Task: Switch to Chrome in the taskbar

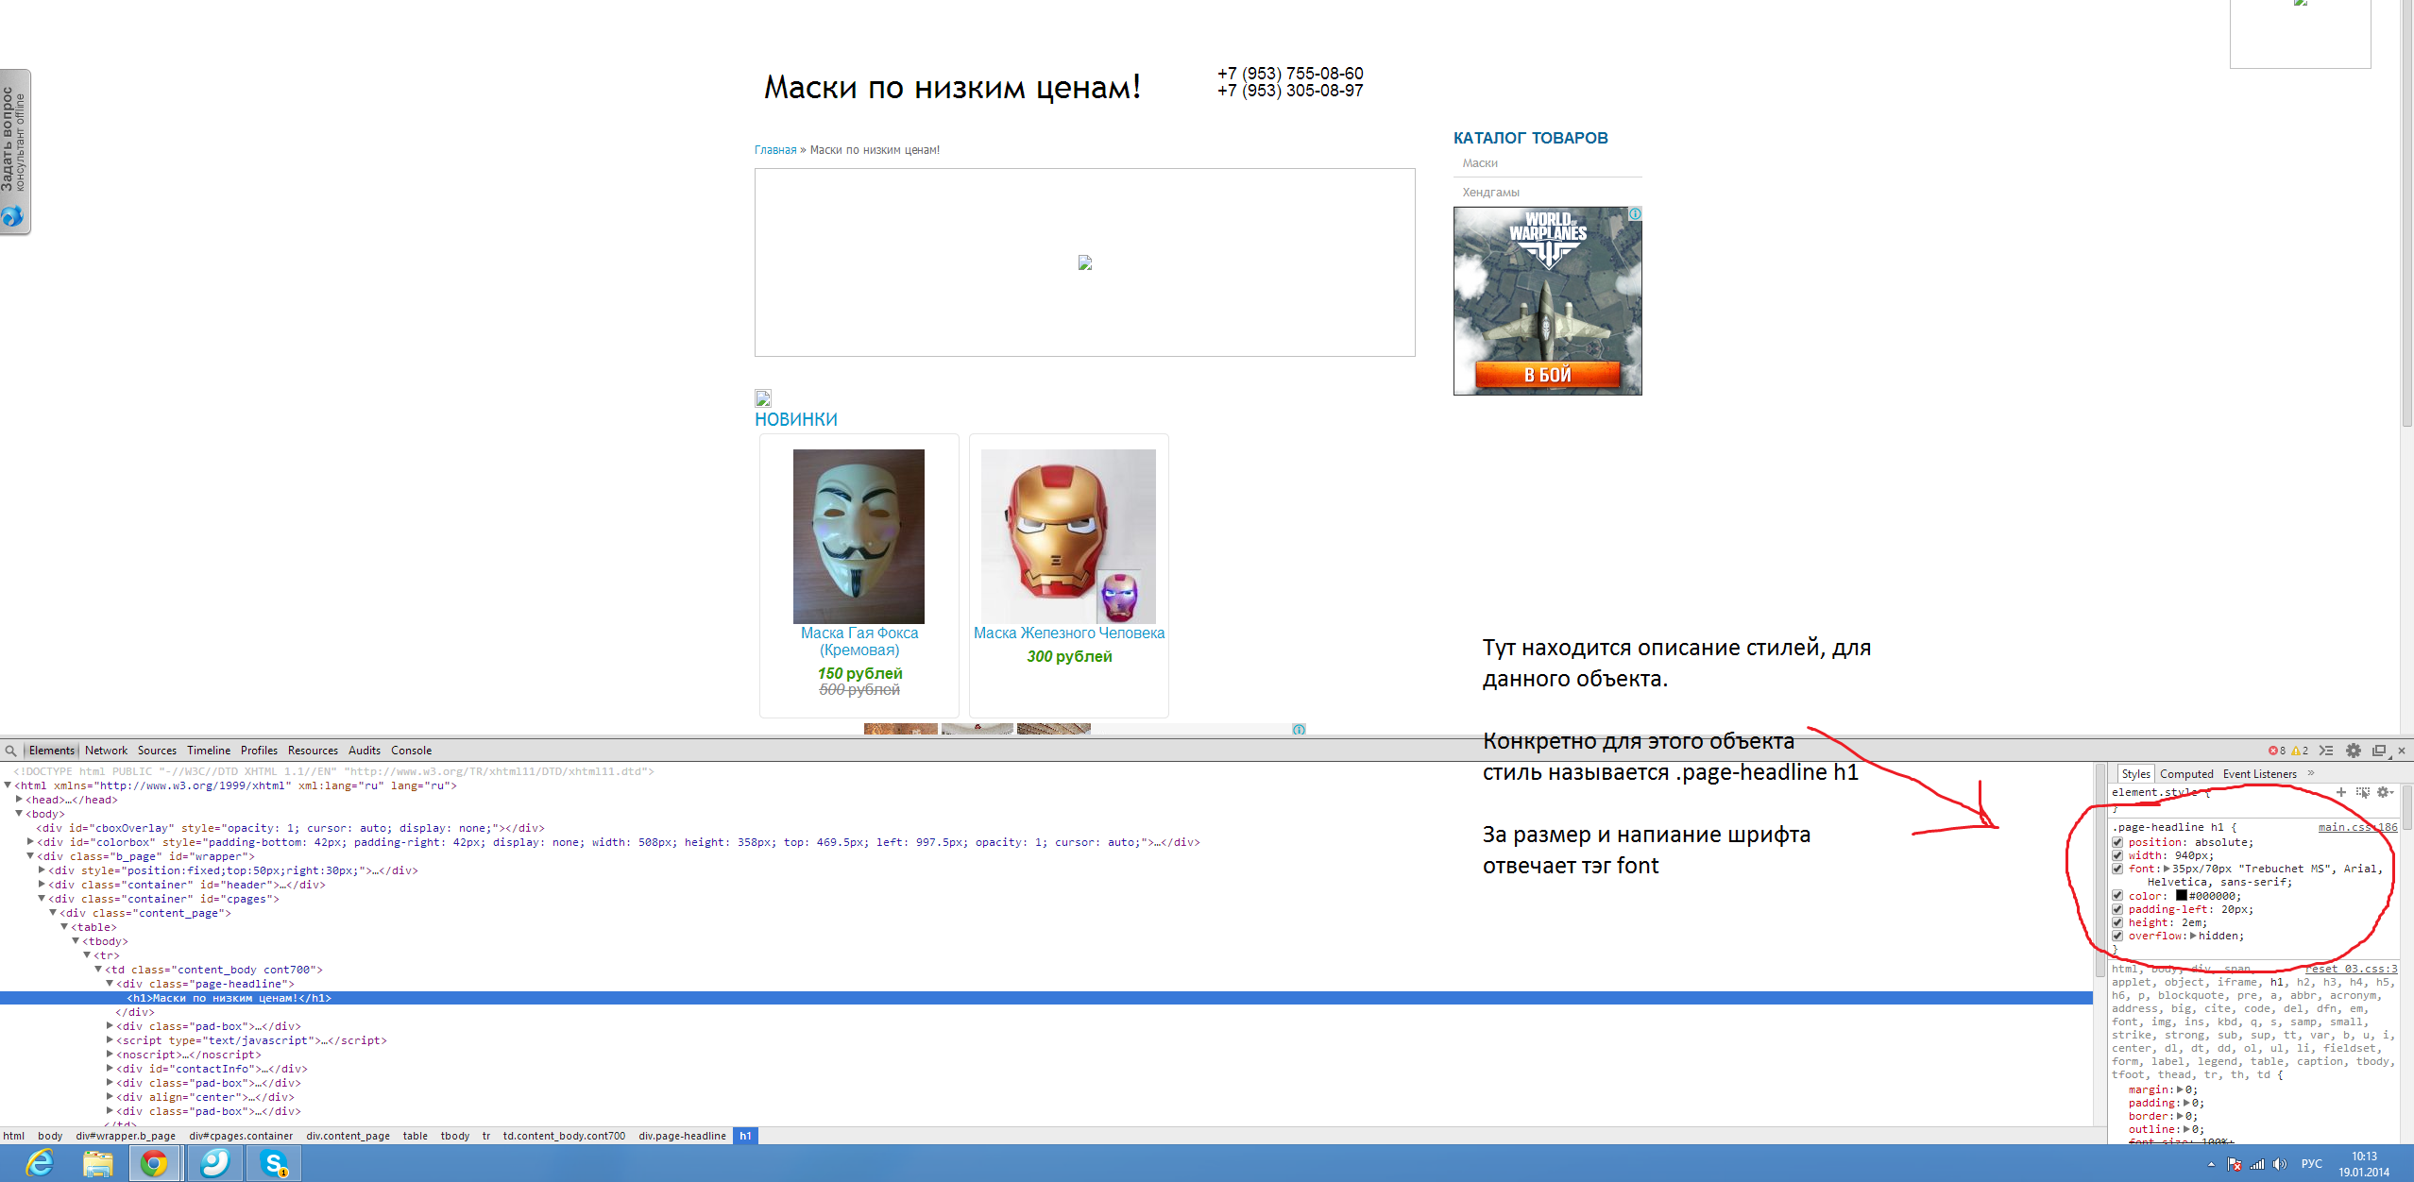Action: (x=154, y=1163)
